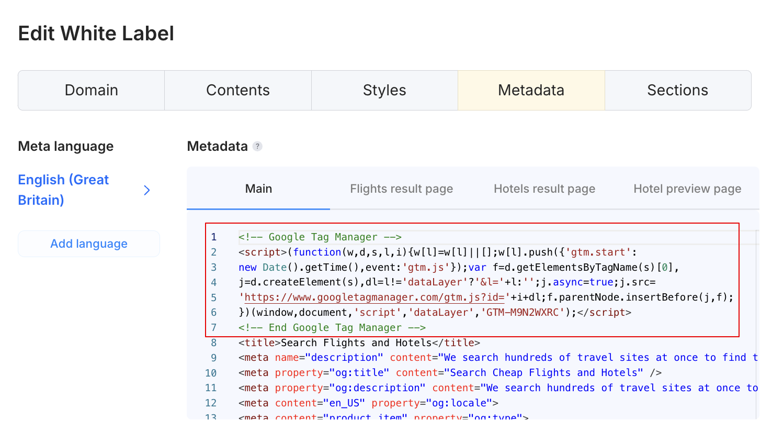772x442 pixels.
Task: Click End Google Tag Manager comment
Action: [332, 327]
